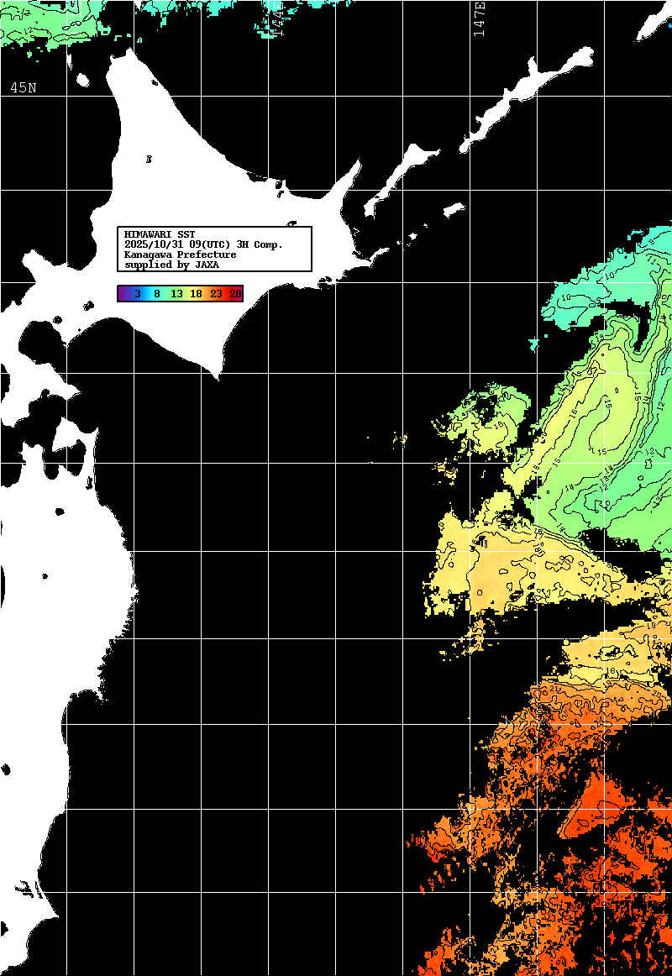This screenshot has width=672, height=976.
Task: Select the yellow 18 value on legend
Action: pyautogui.click(x=196, y=293)
